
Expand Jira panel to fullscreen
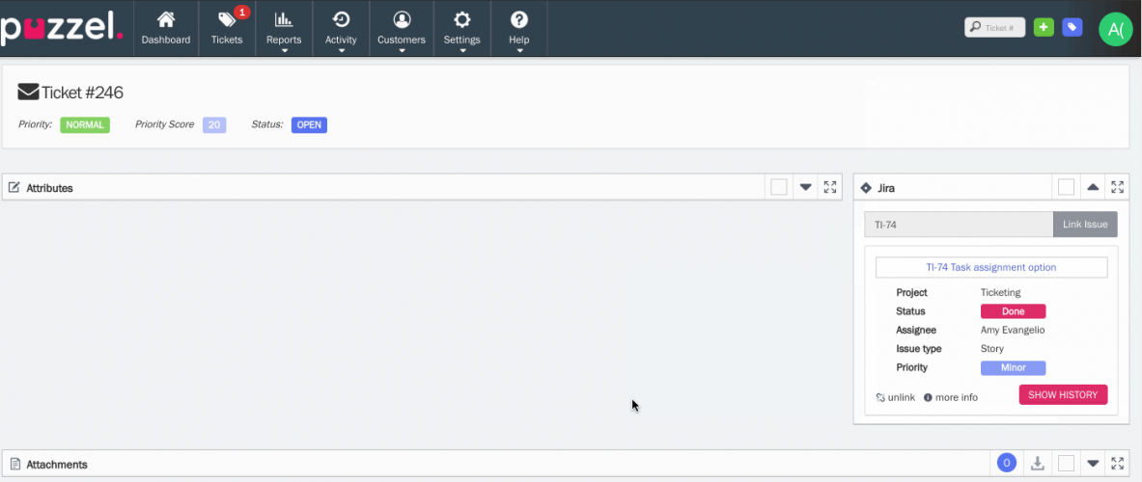[1117, 187]
